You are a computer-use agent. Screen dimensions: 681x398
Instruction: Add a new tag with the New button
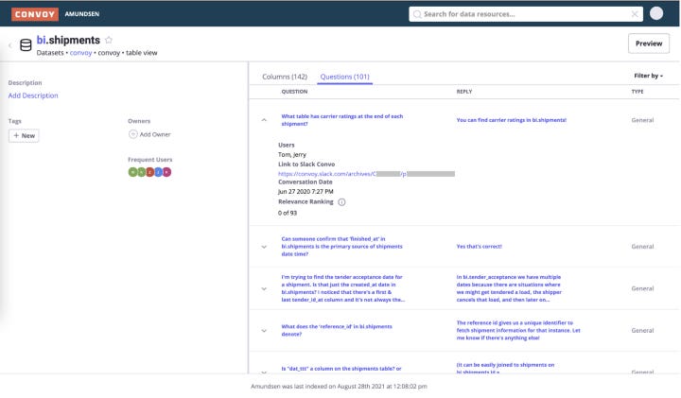pyautogui.click(x=24, y=135)
